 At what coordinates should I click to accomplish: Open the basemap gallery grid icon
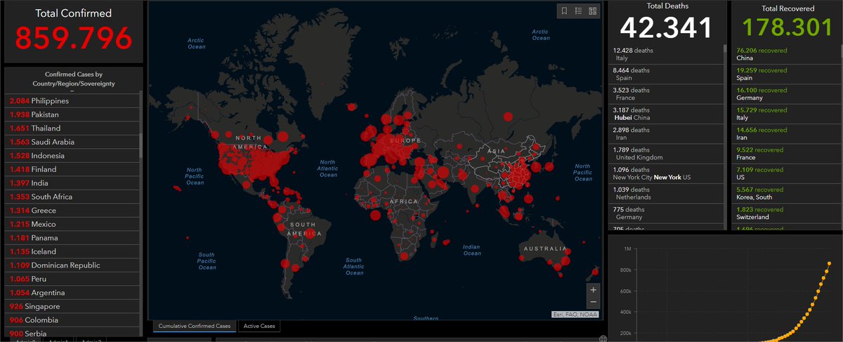592,11
